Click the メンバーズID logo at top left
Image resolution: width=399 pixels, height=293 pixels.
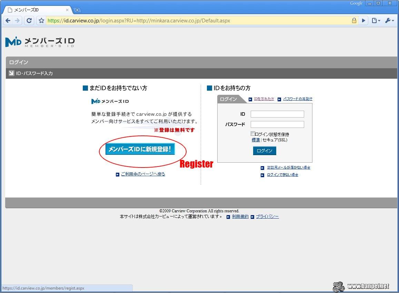pos(40,42)
